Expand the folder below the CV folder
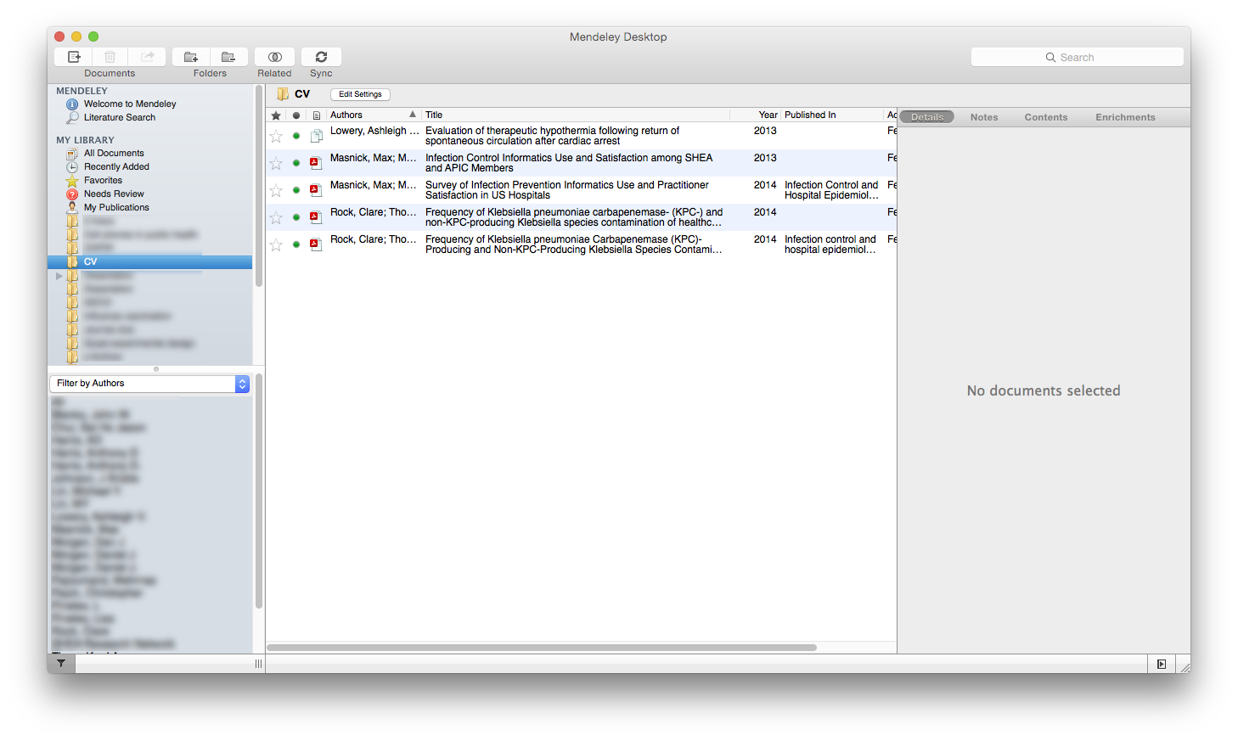1238x741 pixels. (x=59, y=276)
